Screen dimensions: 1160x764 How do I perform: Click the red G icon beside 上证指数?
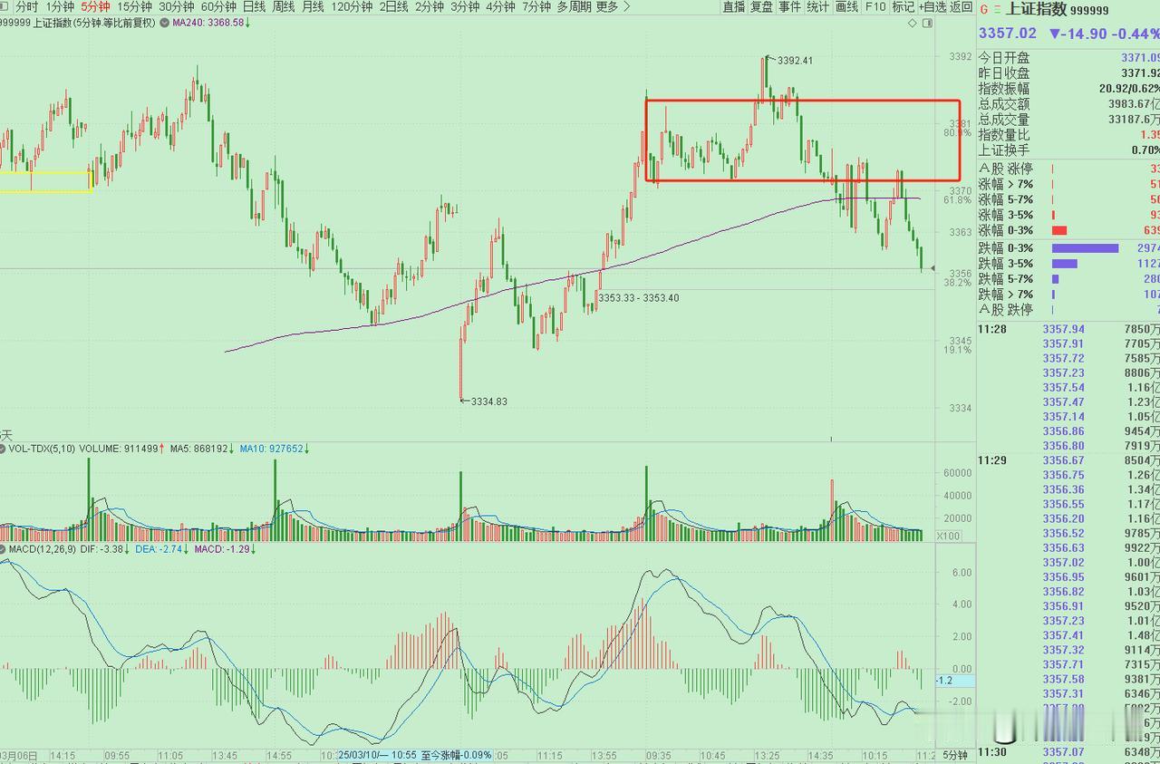(984, 9)
